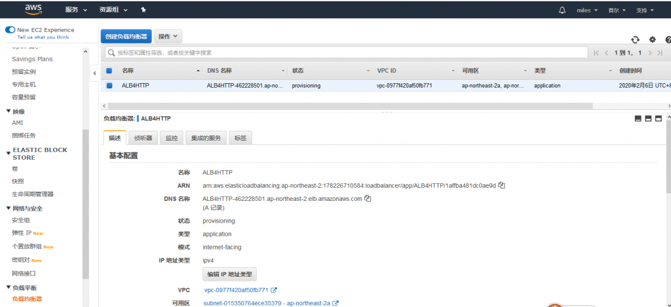The width and height of the screenshot is (671, 307).
Task: Collapse the 映像 sidebar section
Action: [x=8, y=111]
